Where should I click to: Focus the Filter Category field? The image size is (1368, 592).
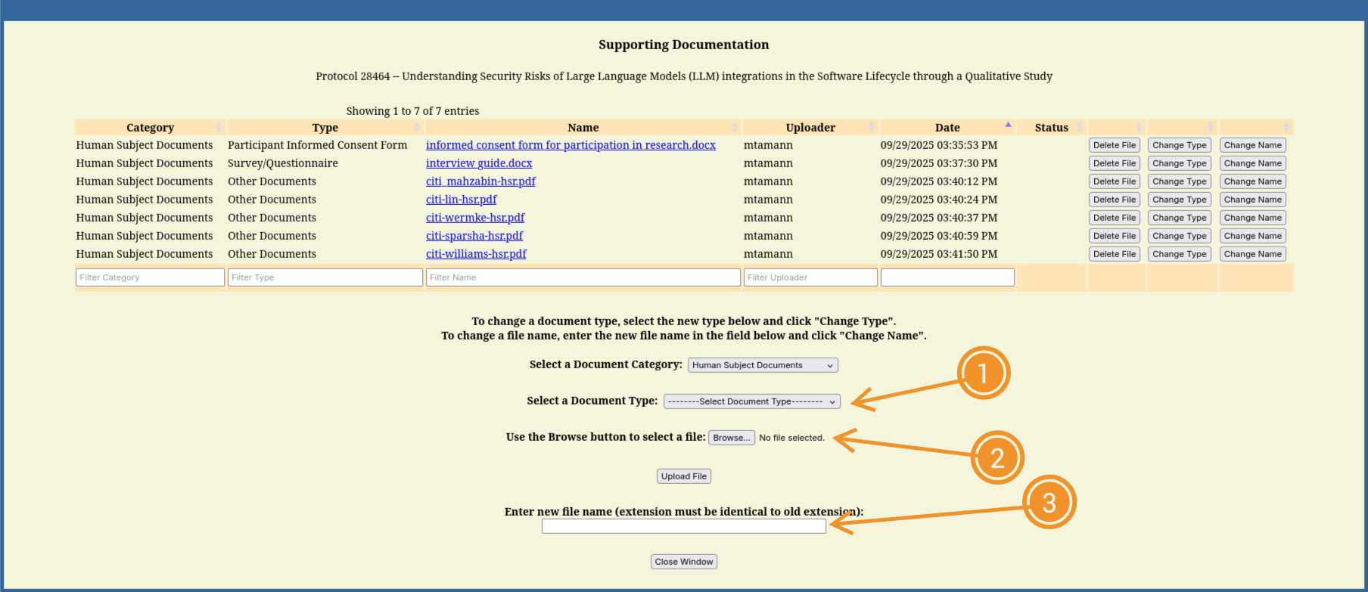(x=150, y=277)
